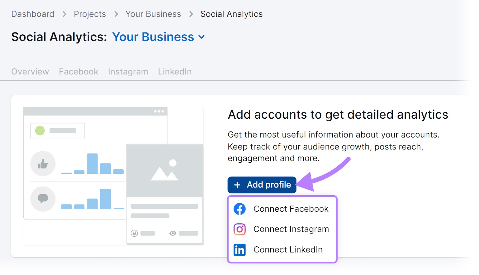Click the LinkedIn icon in the connect menu
The width and height of the screenshot is (479, 275).
[x=239, y=250]
